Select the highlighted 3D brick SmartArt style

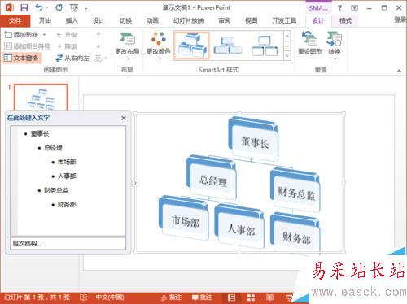[191, 46]
